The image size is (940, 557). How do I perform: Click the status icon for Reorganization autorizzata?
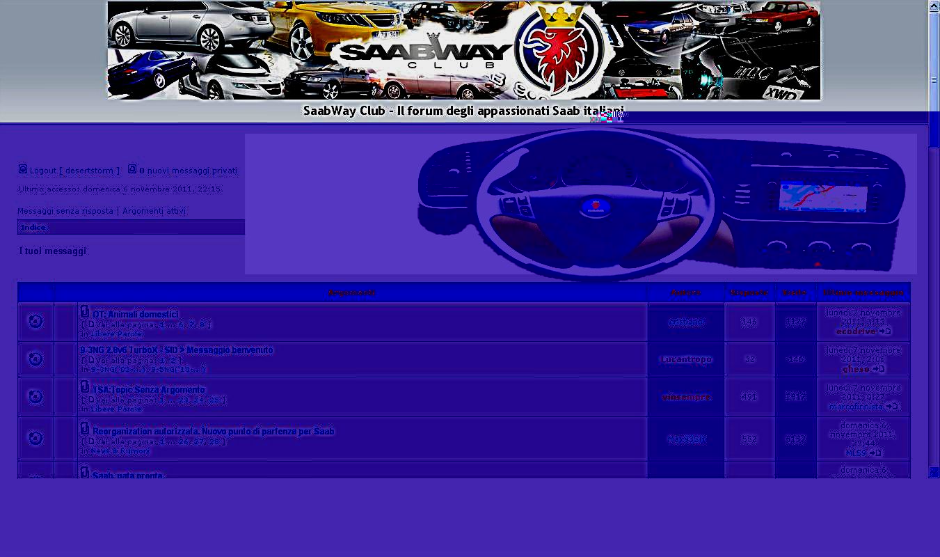click(35, 438)
